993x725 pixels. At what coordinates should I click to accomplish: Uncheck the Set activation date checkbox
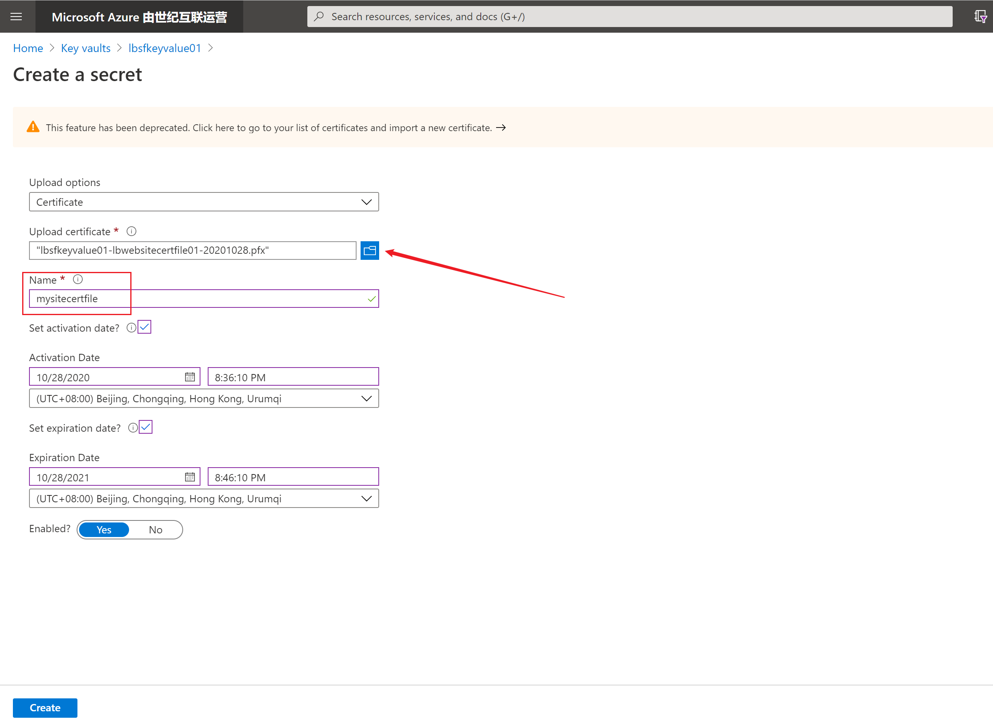pos(144,327)
